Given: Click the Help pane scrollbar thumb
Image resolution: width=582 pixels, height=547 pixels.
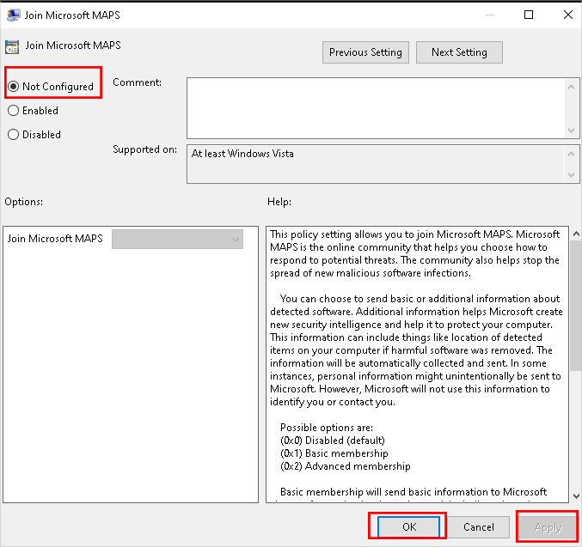Looking at the screenshot, I should coord(576,305).
